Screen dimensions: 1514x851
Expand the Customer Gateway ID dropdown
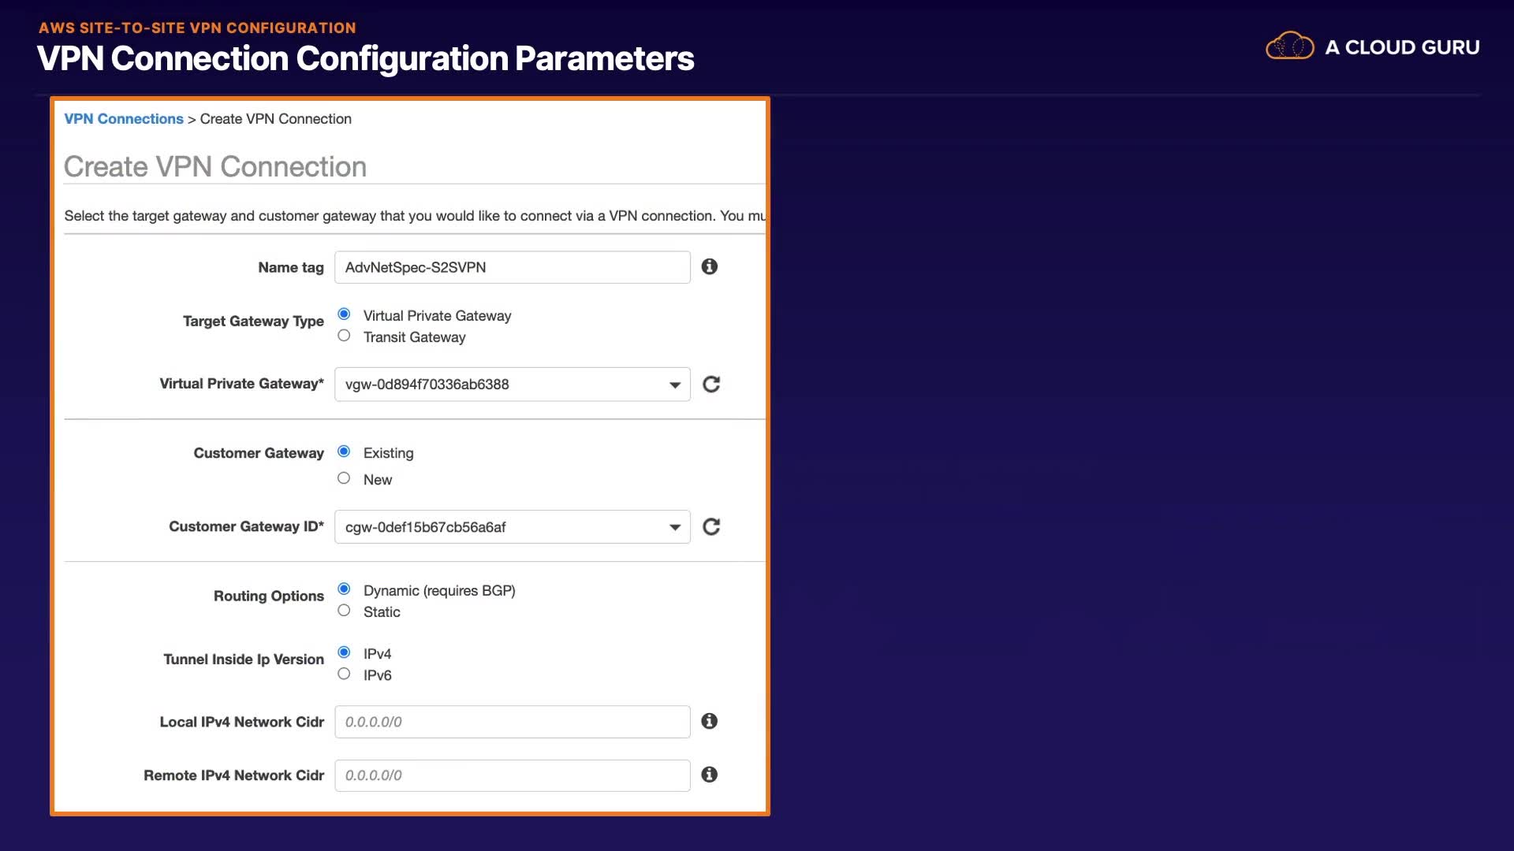tap(512, 527)
